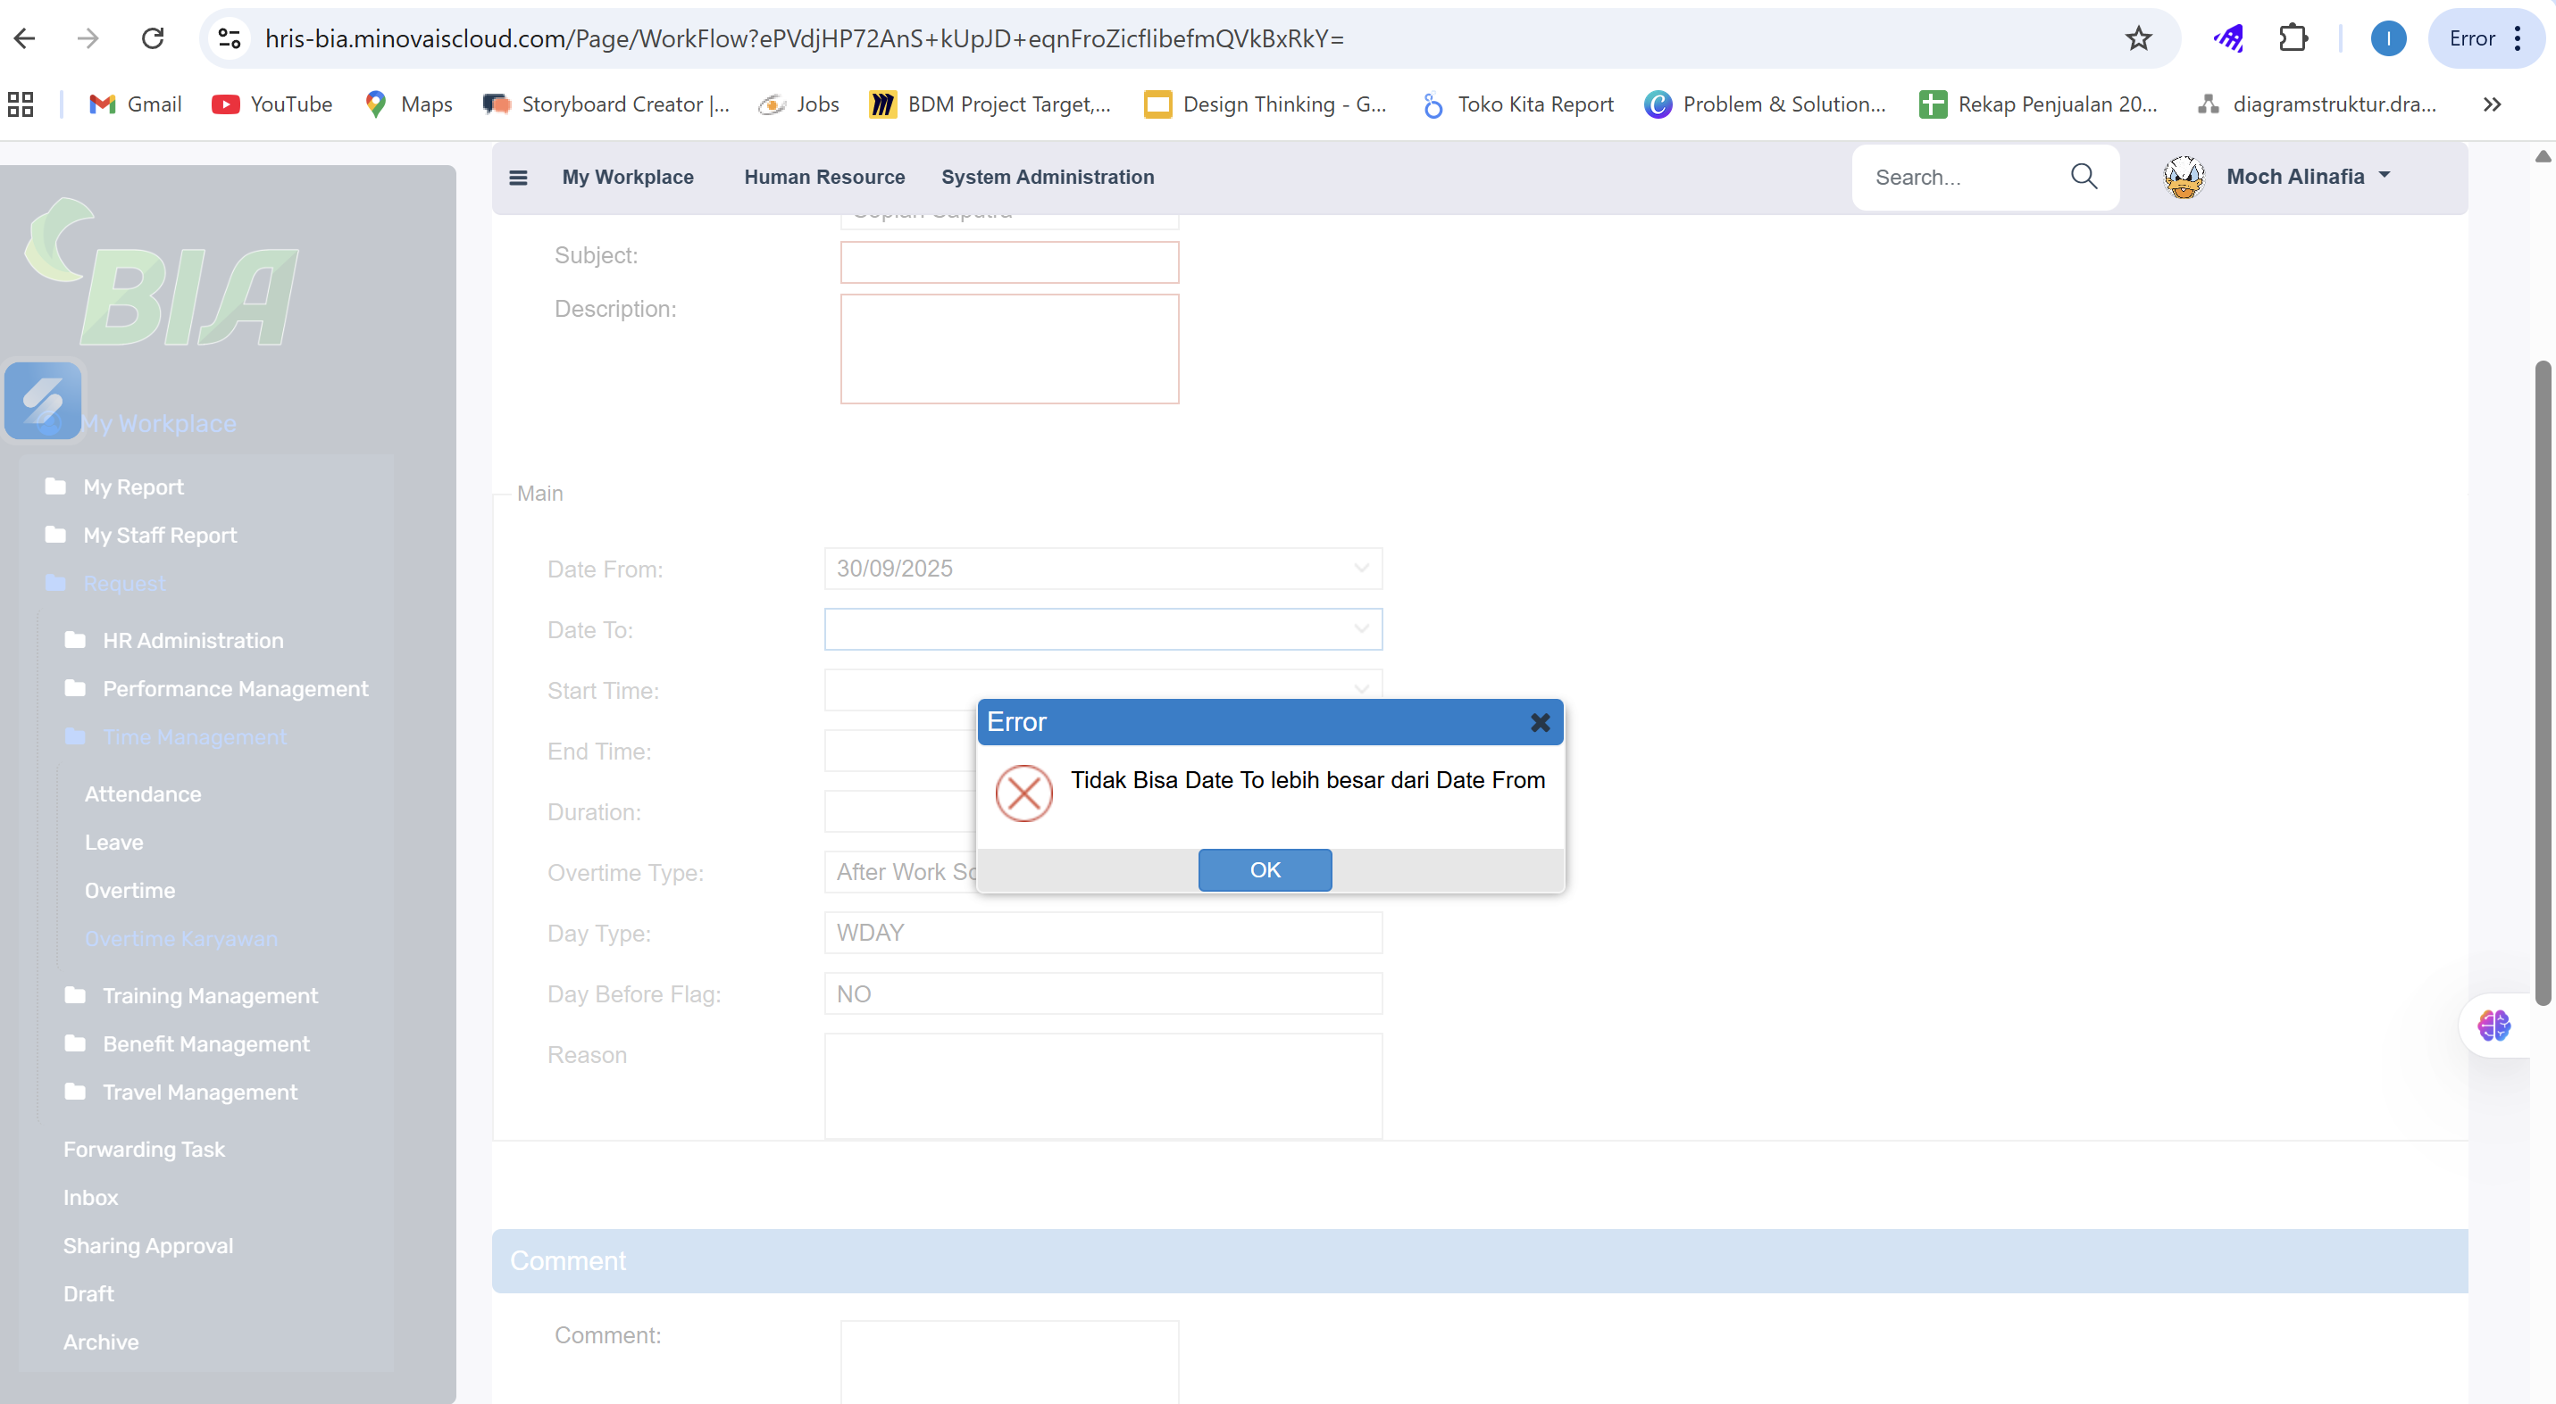
Task: Show more bookmarks chevron
Action: (x=2491, y=104)
